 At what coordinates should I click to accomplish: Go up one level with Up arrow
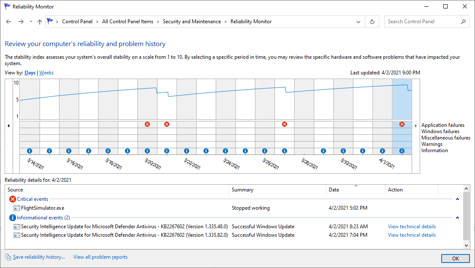(x=40, y=22)
